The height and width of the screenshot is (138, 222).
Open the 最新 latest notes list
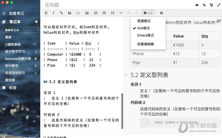point(9,37)
